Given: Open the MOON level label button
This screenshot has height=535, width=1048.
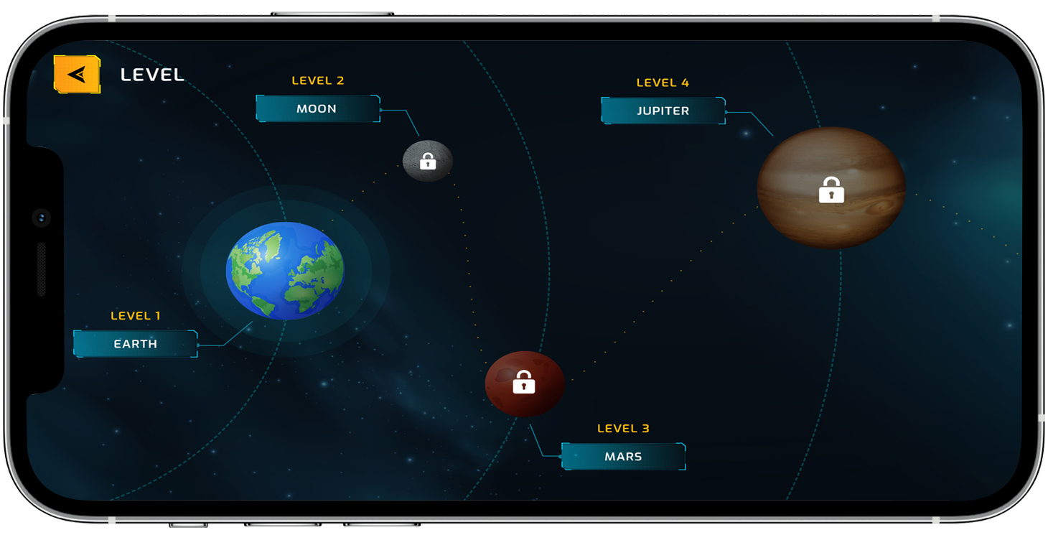Looking at the screenshot, I should pos(317,108).
